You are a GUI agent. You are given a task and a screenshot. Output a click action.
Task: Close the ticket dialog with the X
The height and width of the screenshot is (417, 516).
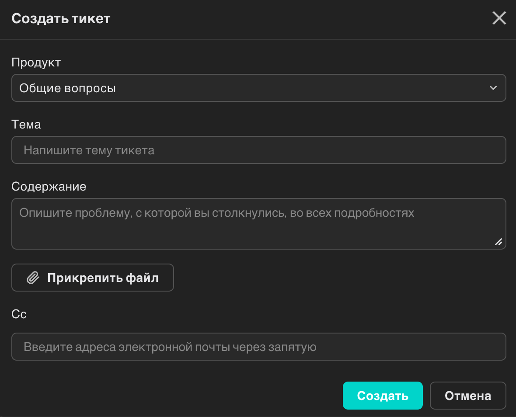coord(499,18)
